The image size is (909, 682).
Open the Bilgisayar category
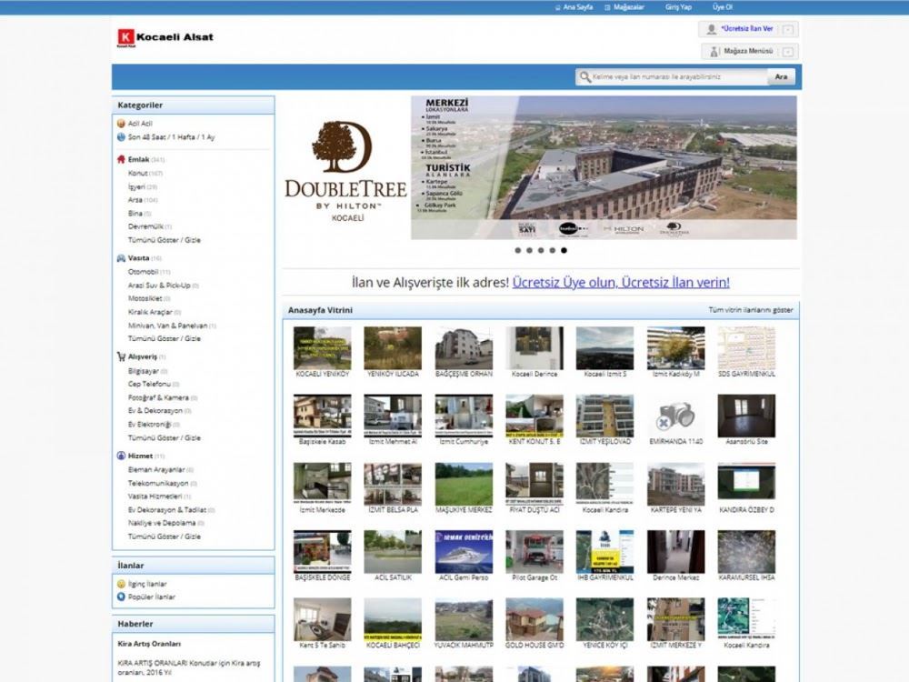point(144,371)
